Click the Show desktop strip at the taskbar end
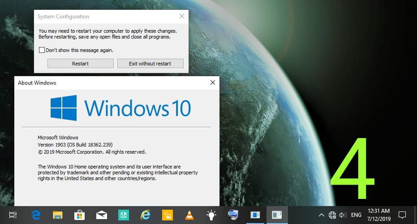This screenshot has width=417, height=224. pyautogui.click(x=415, y=215)
